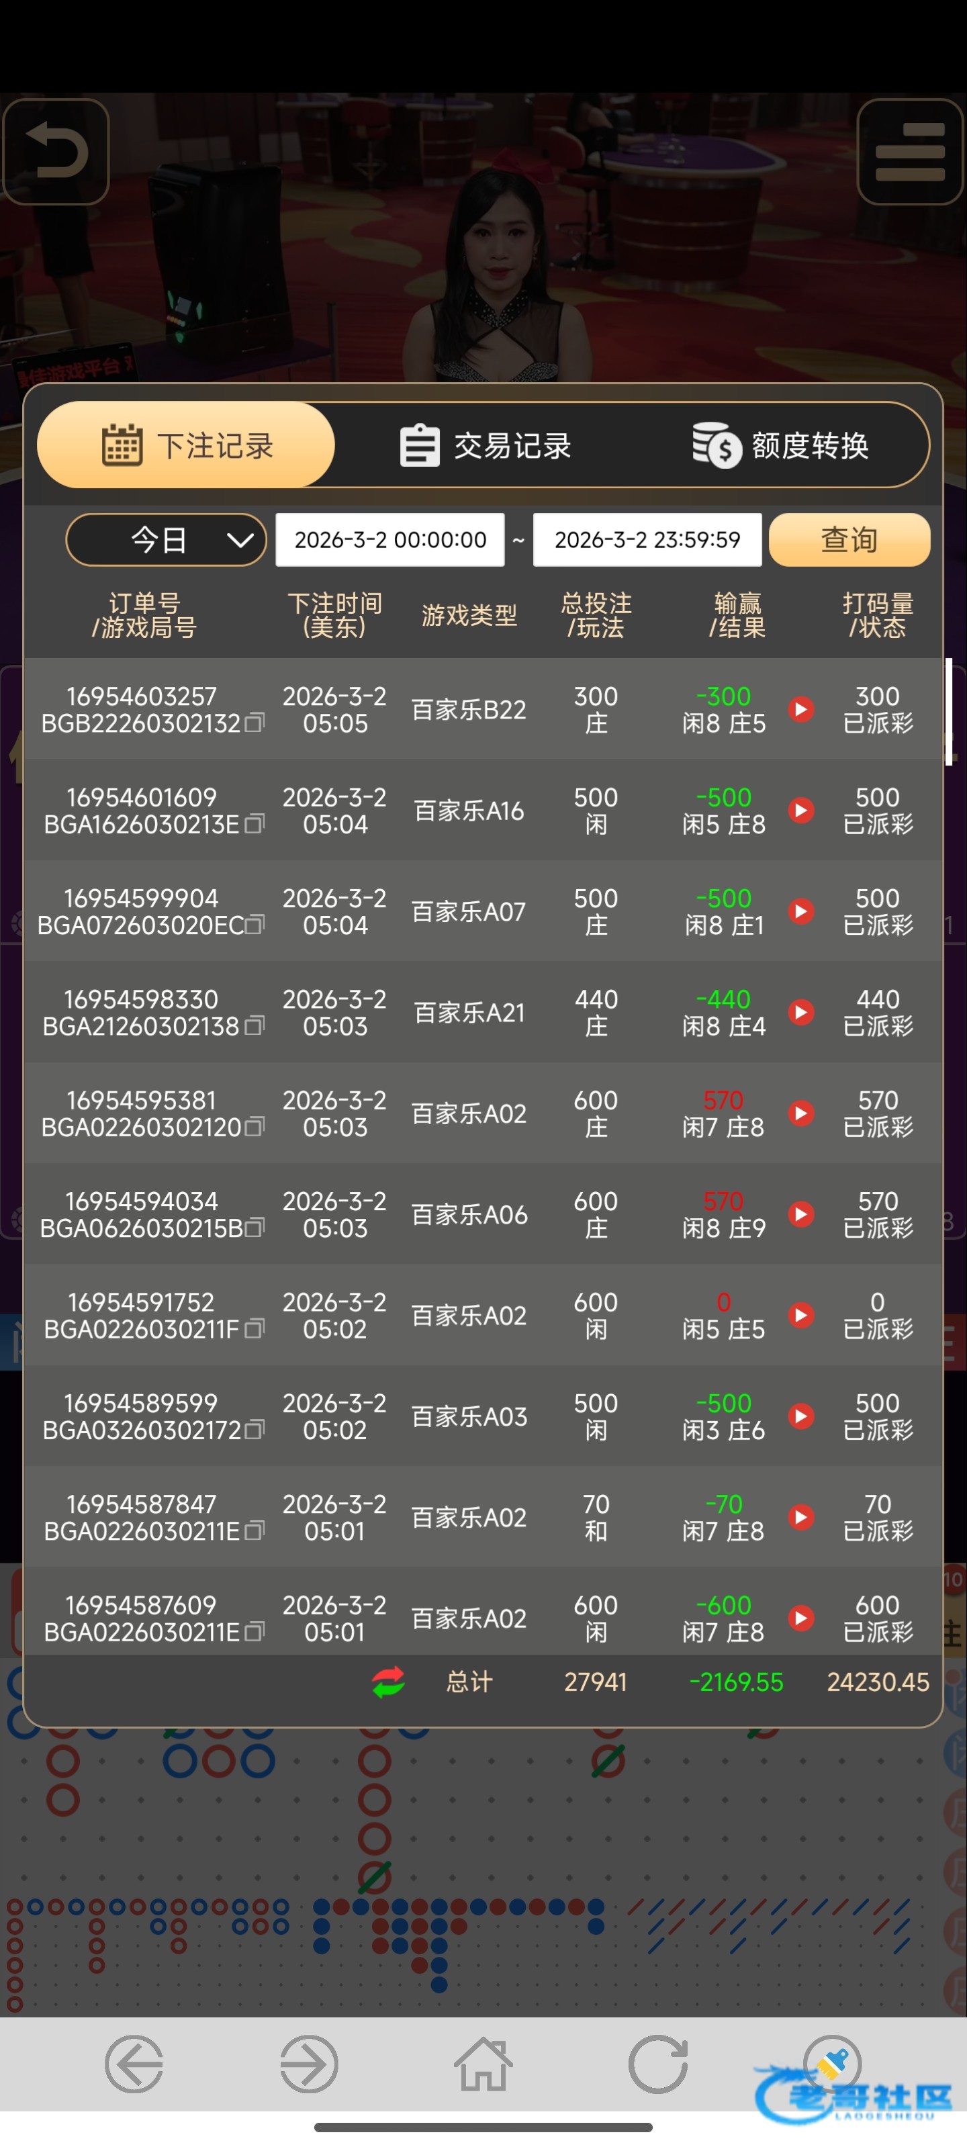The image size is (967, 2149).
Task: Play replay for the 70 和 bet
Action: tap(801, 1516)
